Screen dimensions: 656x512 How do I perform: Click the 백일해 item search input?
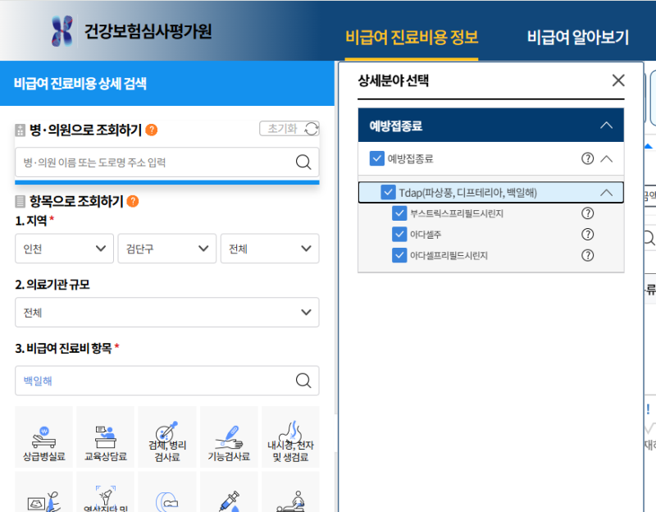[x=167, y=381]
